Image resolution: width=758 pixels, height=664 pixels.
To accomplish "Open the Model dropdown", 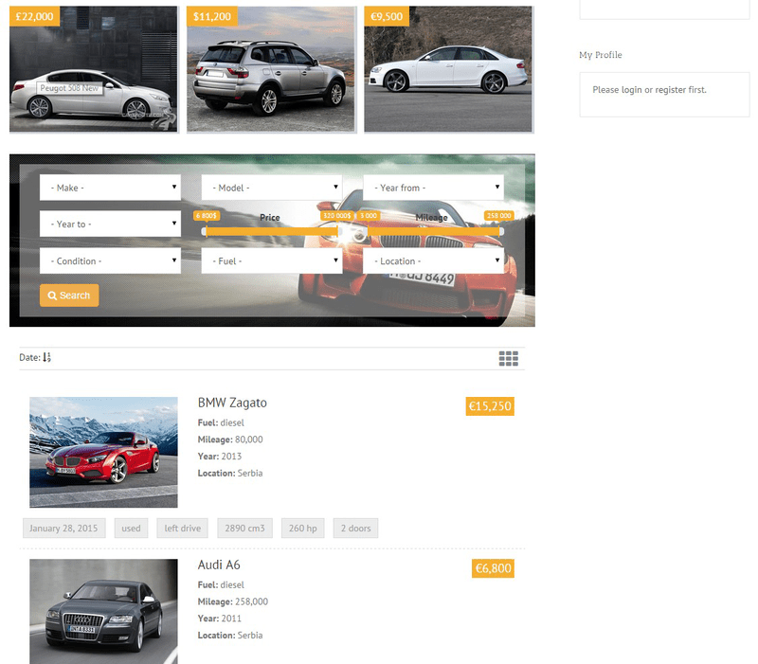I will pyautogui.click(x=271, y=187).
